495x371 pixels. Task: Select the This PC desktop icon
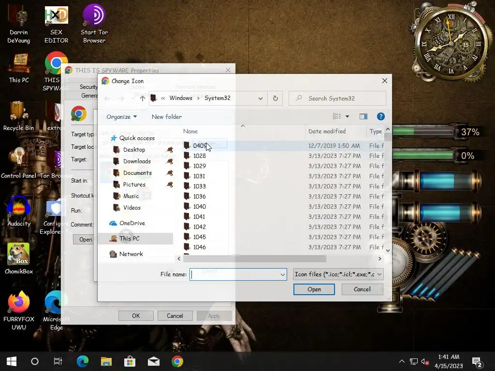(x=19, y=68)
